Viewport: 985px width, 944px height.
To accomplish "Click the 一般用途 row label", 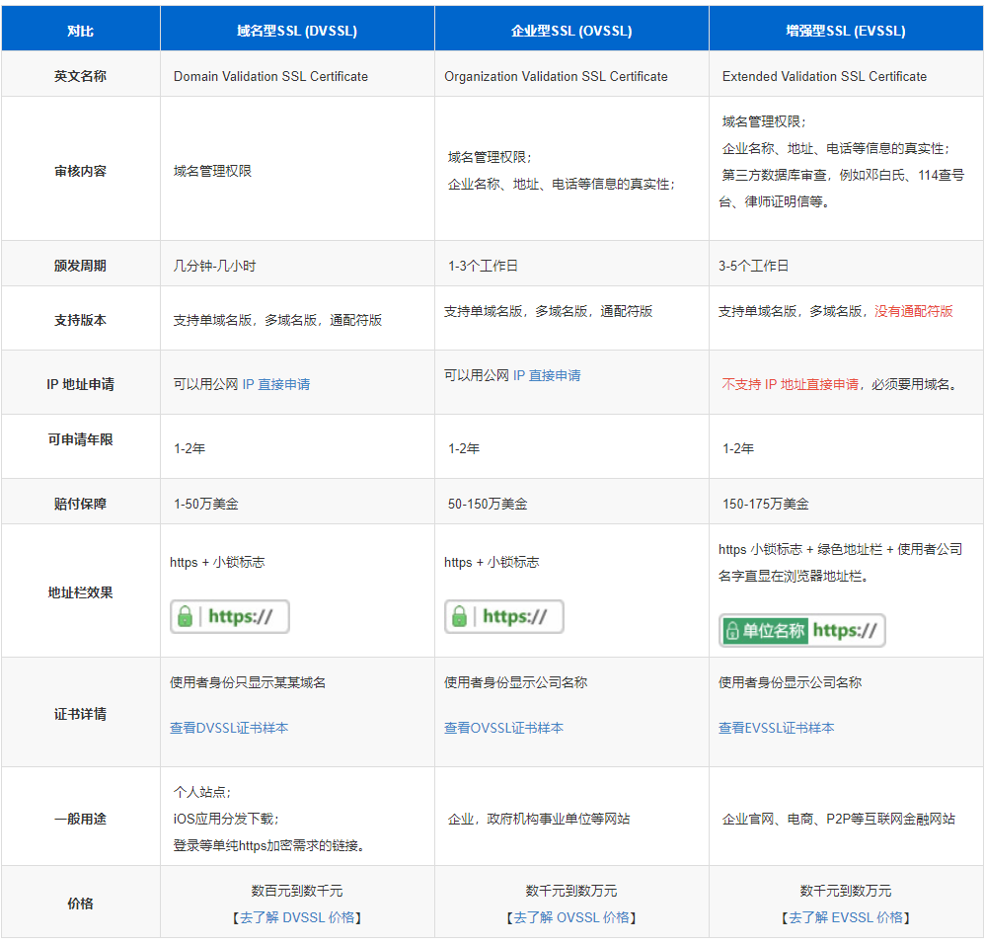I will [80, 819].
